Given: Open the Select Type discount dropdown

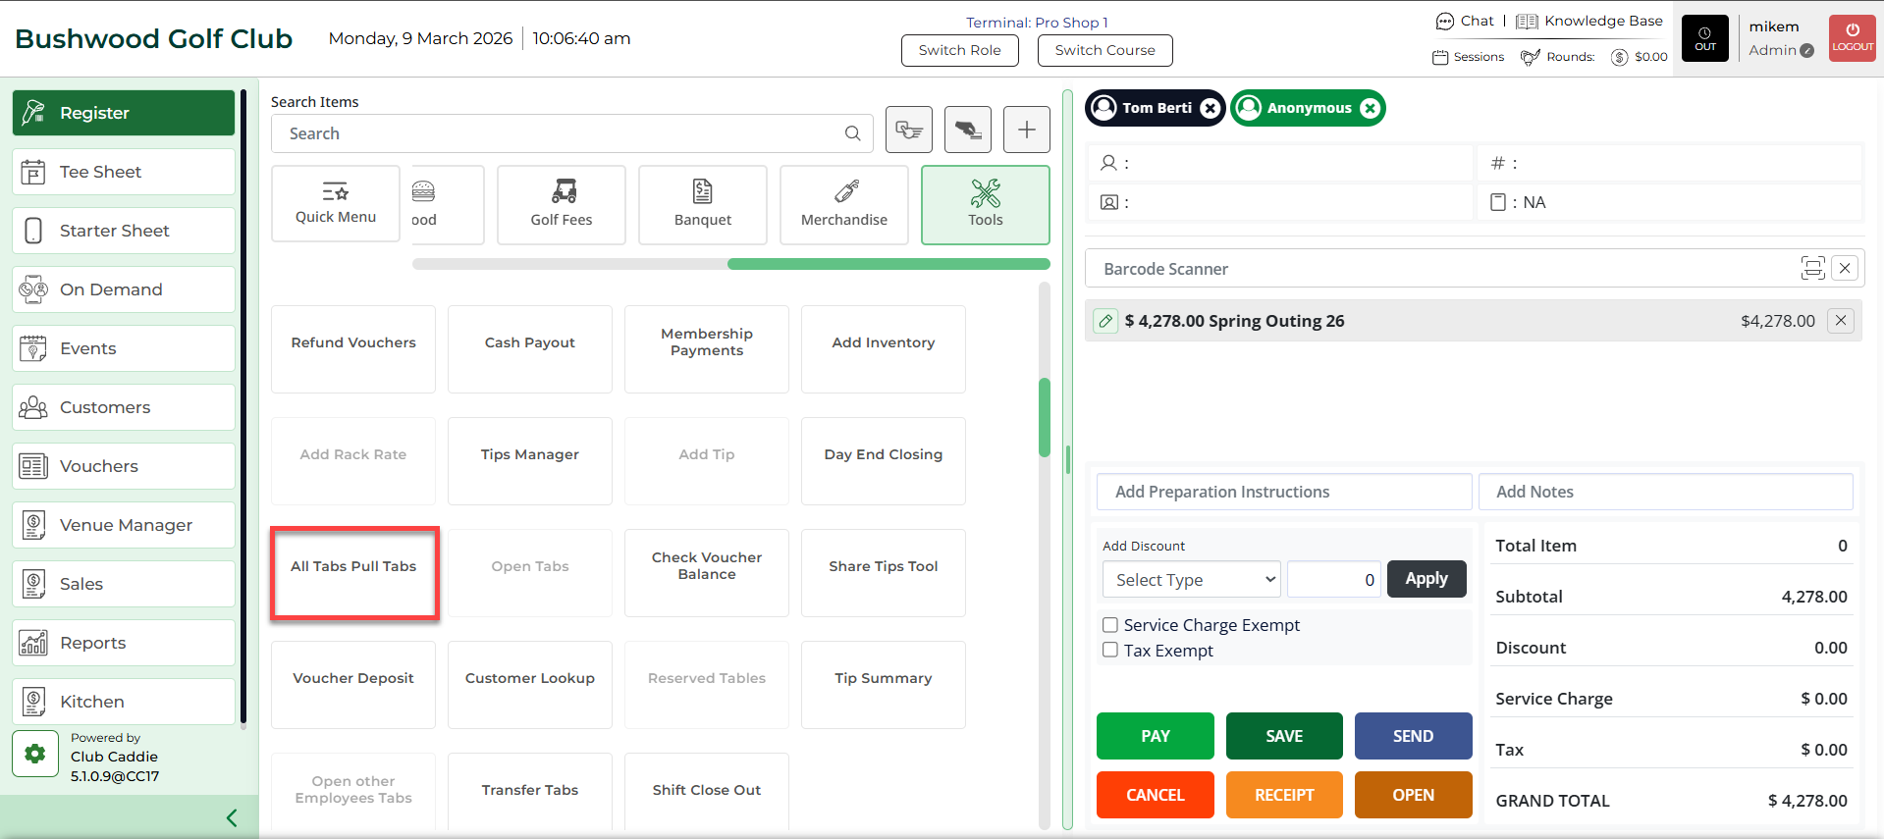Looking at the screenshot, I should [1191, 579].
